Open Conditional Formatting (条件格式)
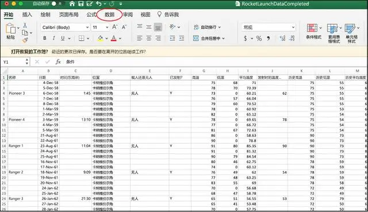Image resolution: width=368 pixels, height=212 pixels. 313,31
